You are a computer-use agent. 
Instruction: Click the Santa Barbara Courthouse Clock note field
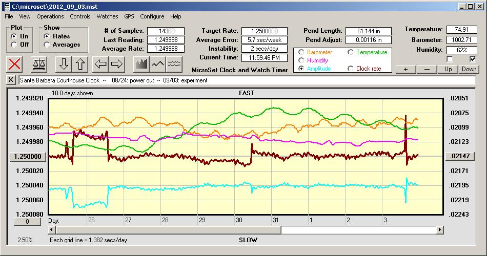[247, 80]
